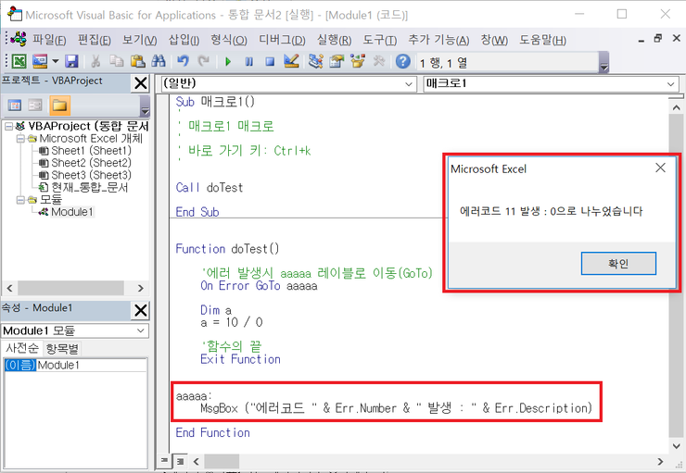Toggle Design Mode icon in the toolbar

291,61
